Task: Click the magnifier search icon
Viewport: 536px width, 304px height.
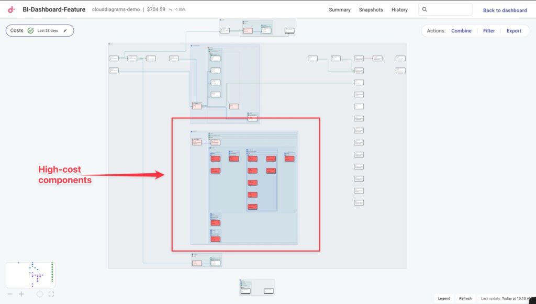Action: tap(425, 9)
